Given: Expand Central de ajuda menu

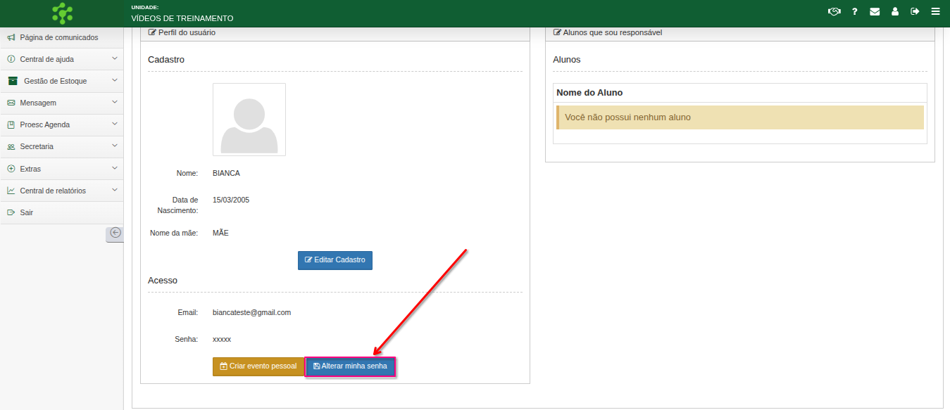Looking at the screenshot, I should pos(62,59).
